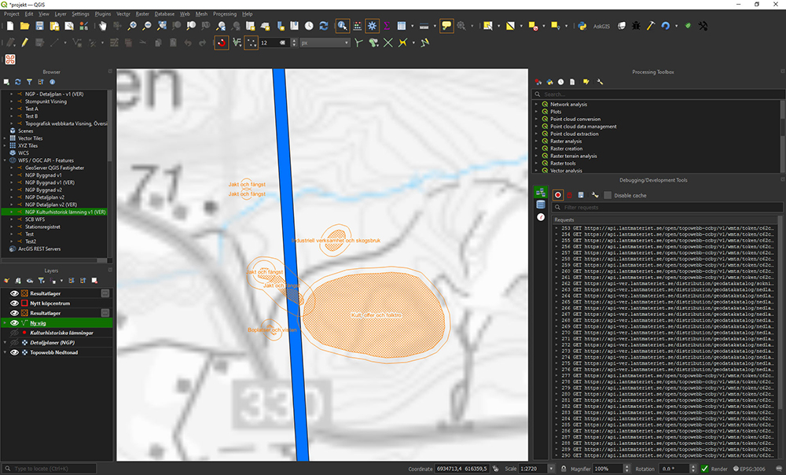786x475 pixels.
Task: Hide the Nytt köpcentrum layer
Action: [x=14, y=304]
